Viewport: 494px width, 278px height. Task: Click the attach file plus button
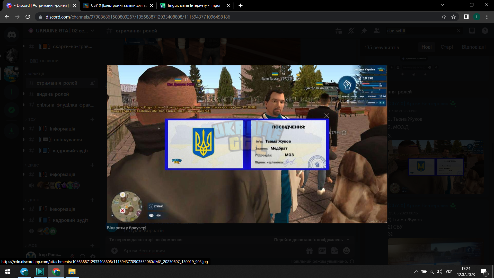[x=114, y=251]
